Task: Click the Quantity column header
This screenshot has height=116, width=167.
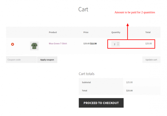Action: coord(116,32)
